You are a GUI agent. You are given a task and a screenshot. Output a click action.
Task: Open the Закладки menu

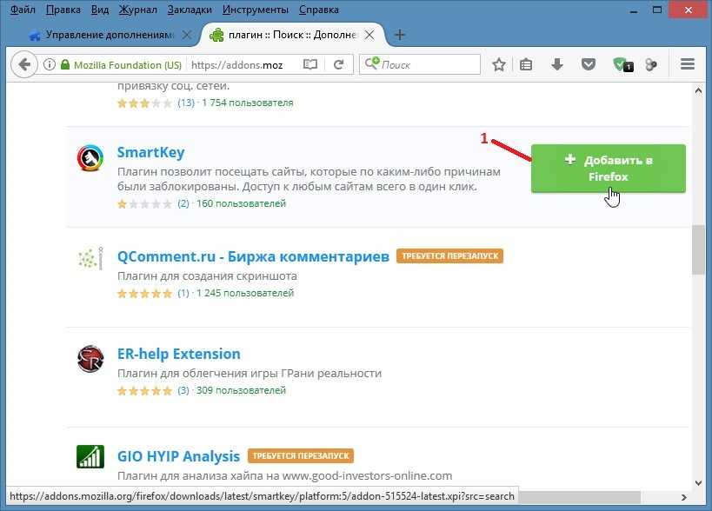pyautogui.click(x=190, y=10)
